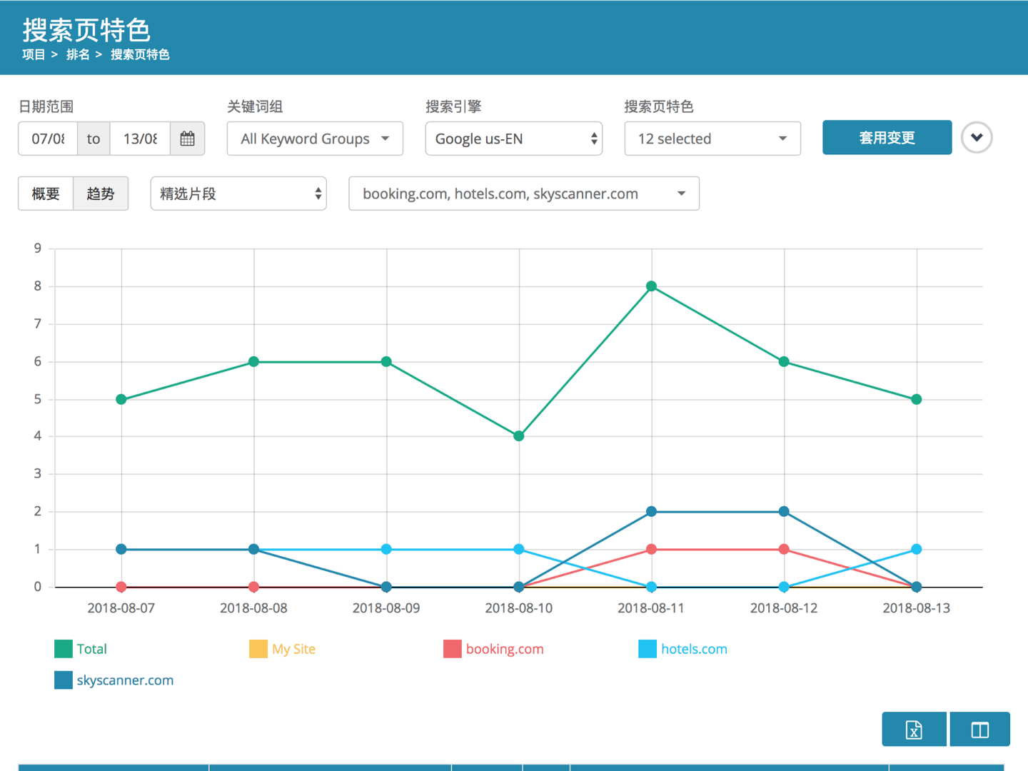This screenshot has height=771, width=1028.
Task: Click the hotels.com legend color swatch
Action: tap(647, 649)
